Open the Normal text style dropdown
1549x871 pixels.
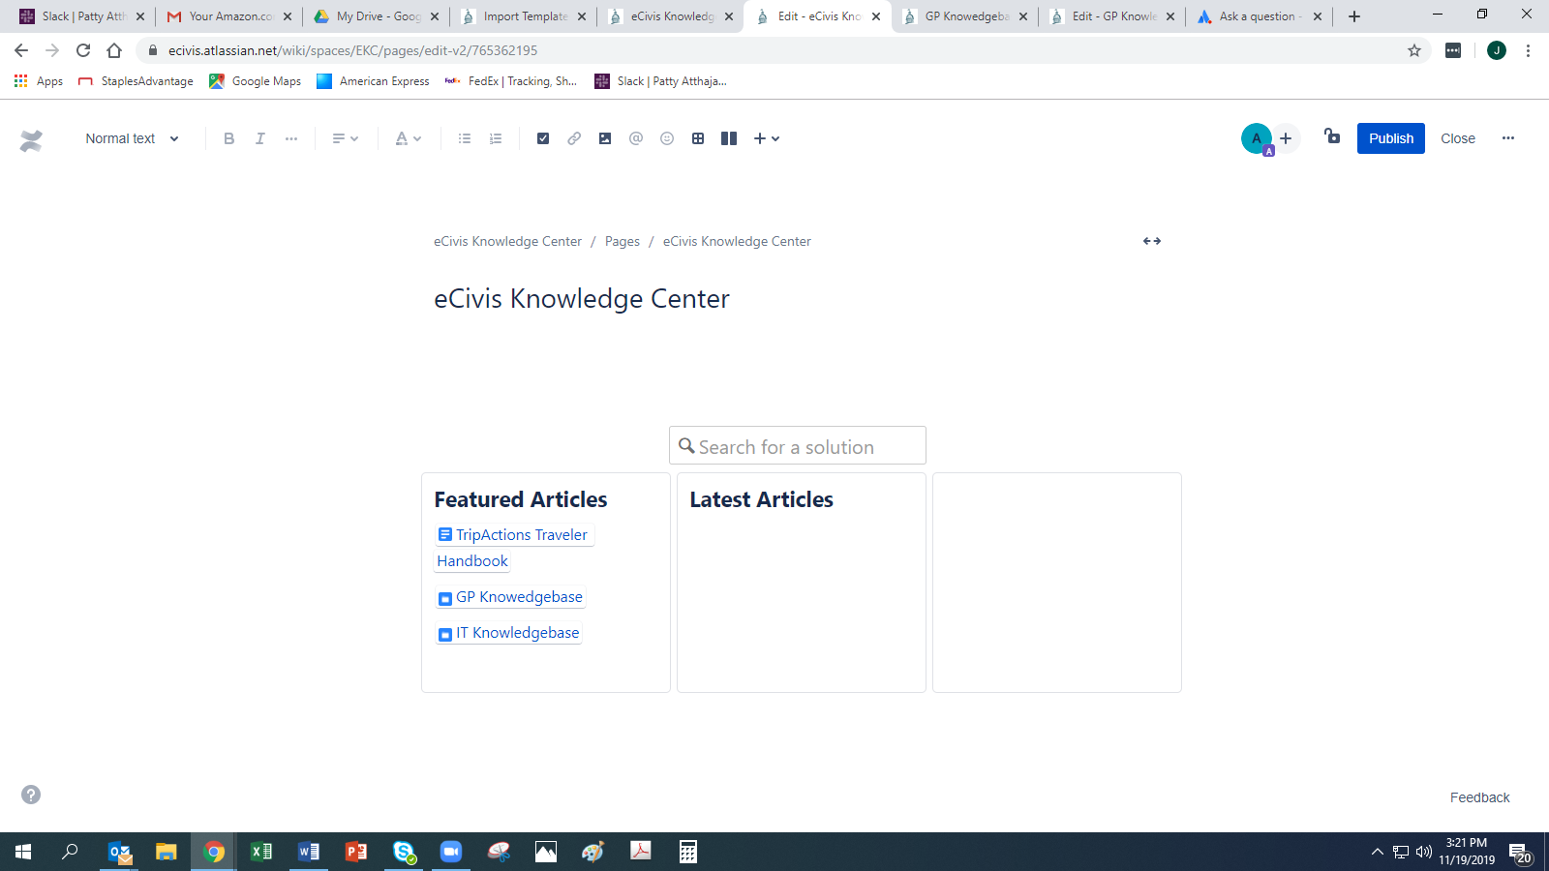[x=132, y=138]
